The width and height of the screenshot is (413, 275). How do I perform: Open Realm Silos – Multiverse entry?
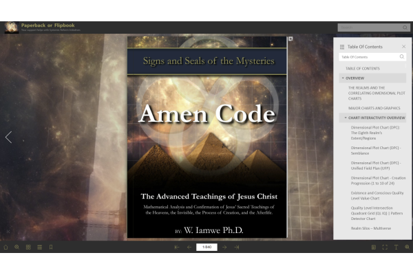tap(371, 228)
